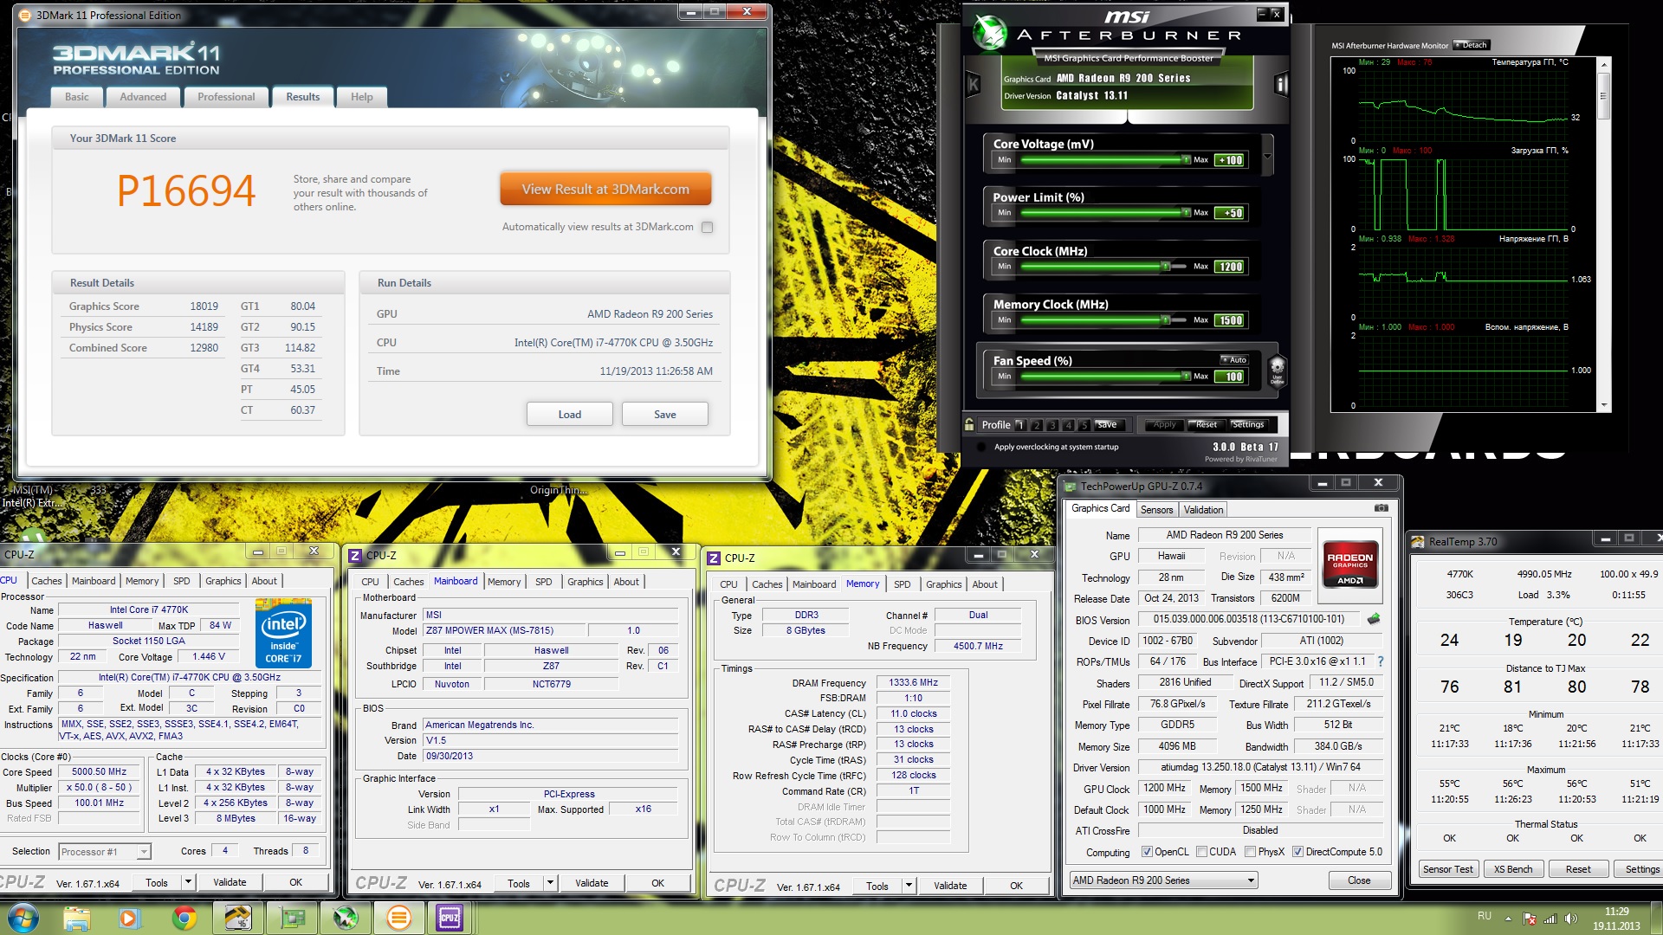Click the Afterburner Kombustor 'K' button

(973, 85)
